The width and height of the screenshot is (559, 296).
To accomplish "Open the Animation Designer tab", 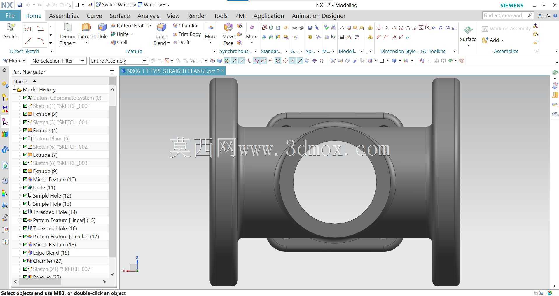I will 319,16.
